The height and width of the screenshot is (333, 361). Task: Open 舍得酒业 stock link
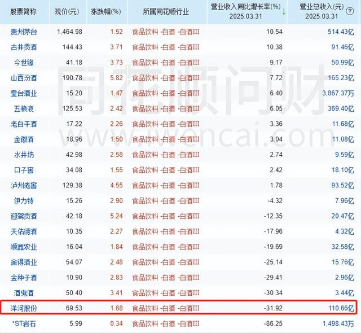pos(24,262)
